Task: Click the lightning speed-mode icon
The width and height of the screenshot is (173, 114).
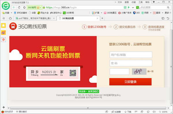Action: click(129, 7)
